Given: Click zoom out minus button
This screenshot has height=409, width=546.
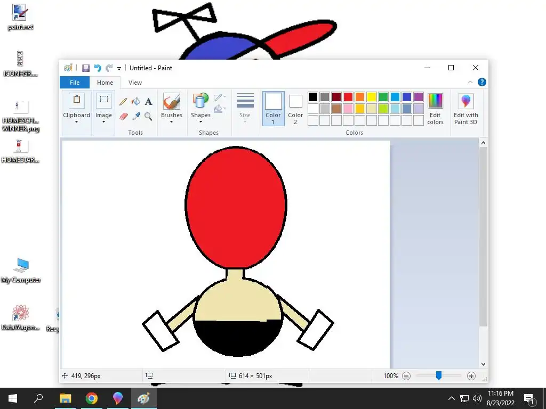Looking at the screenshot, I should [x=406, y=376].
